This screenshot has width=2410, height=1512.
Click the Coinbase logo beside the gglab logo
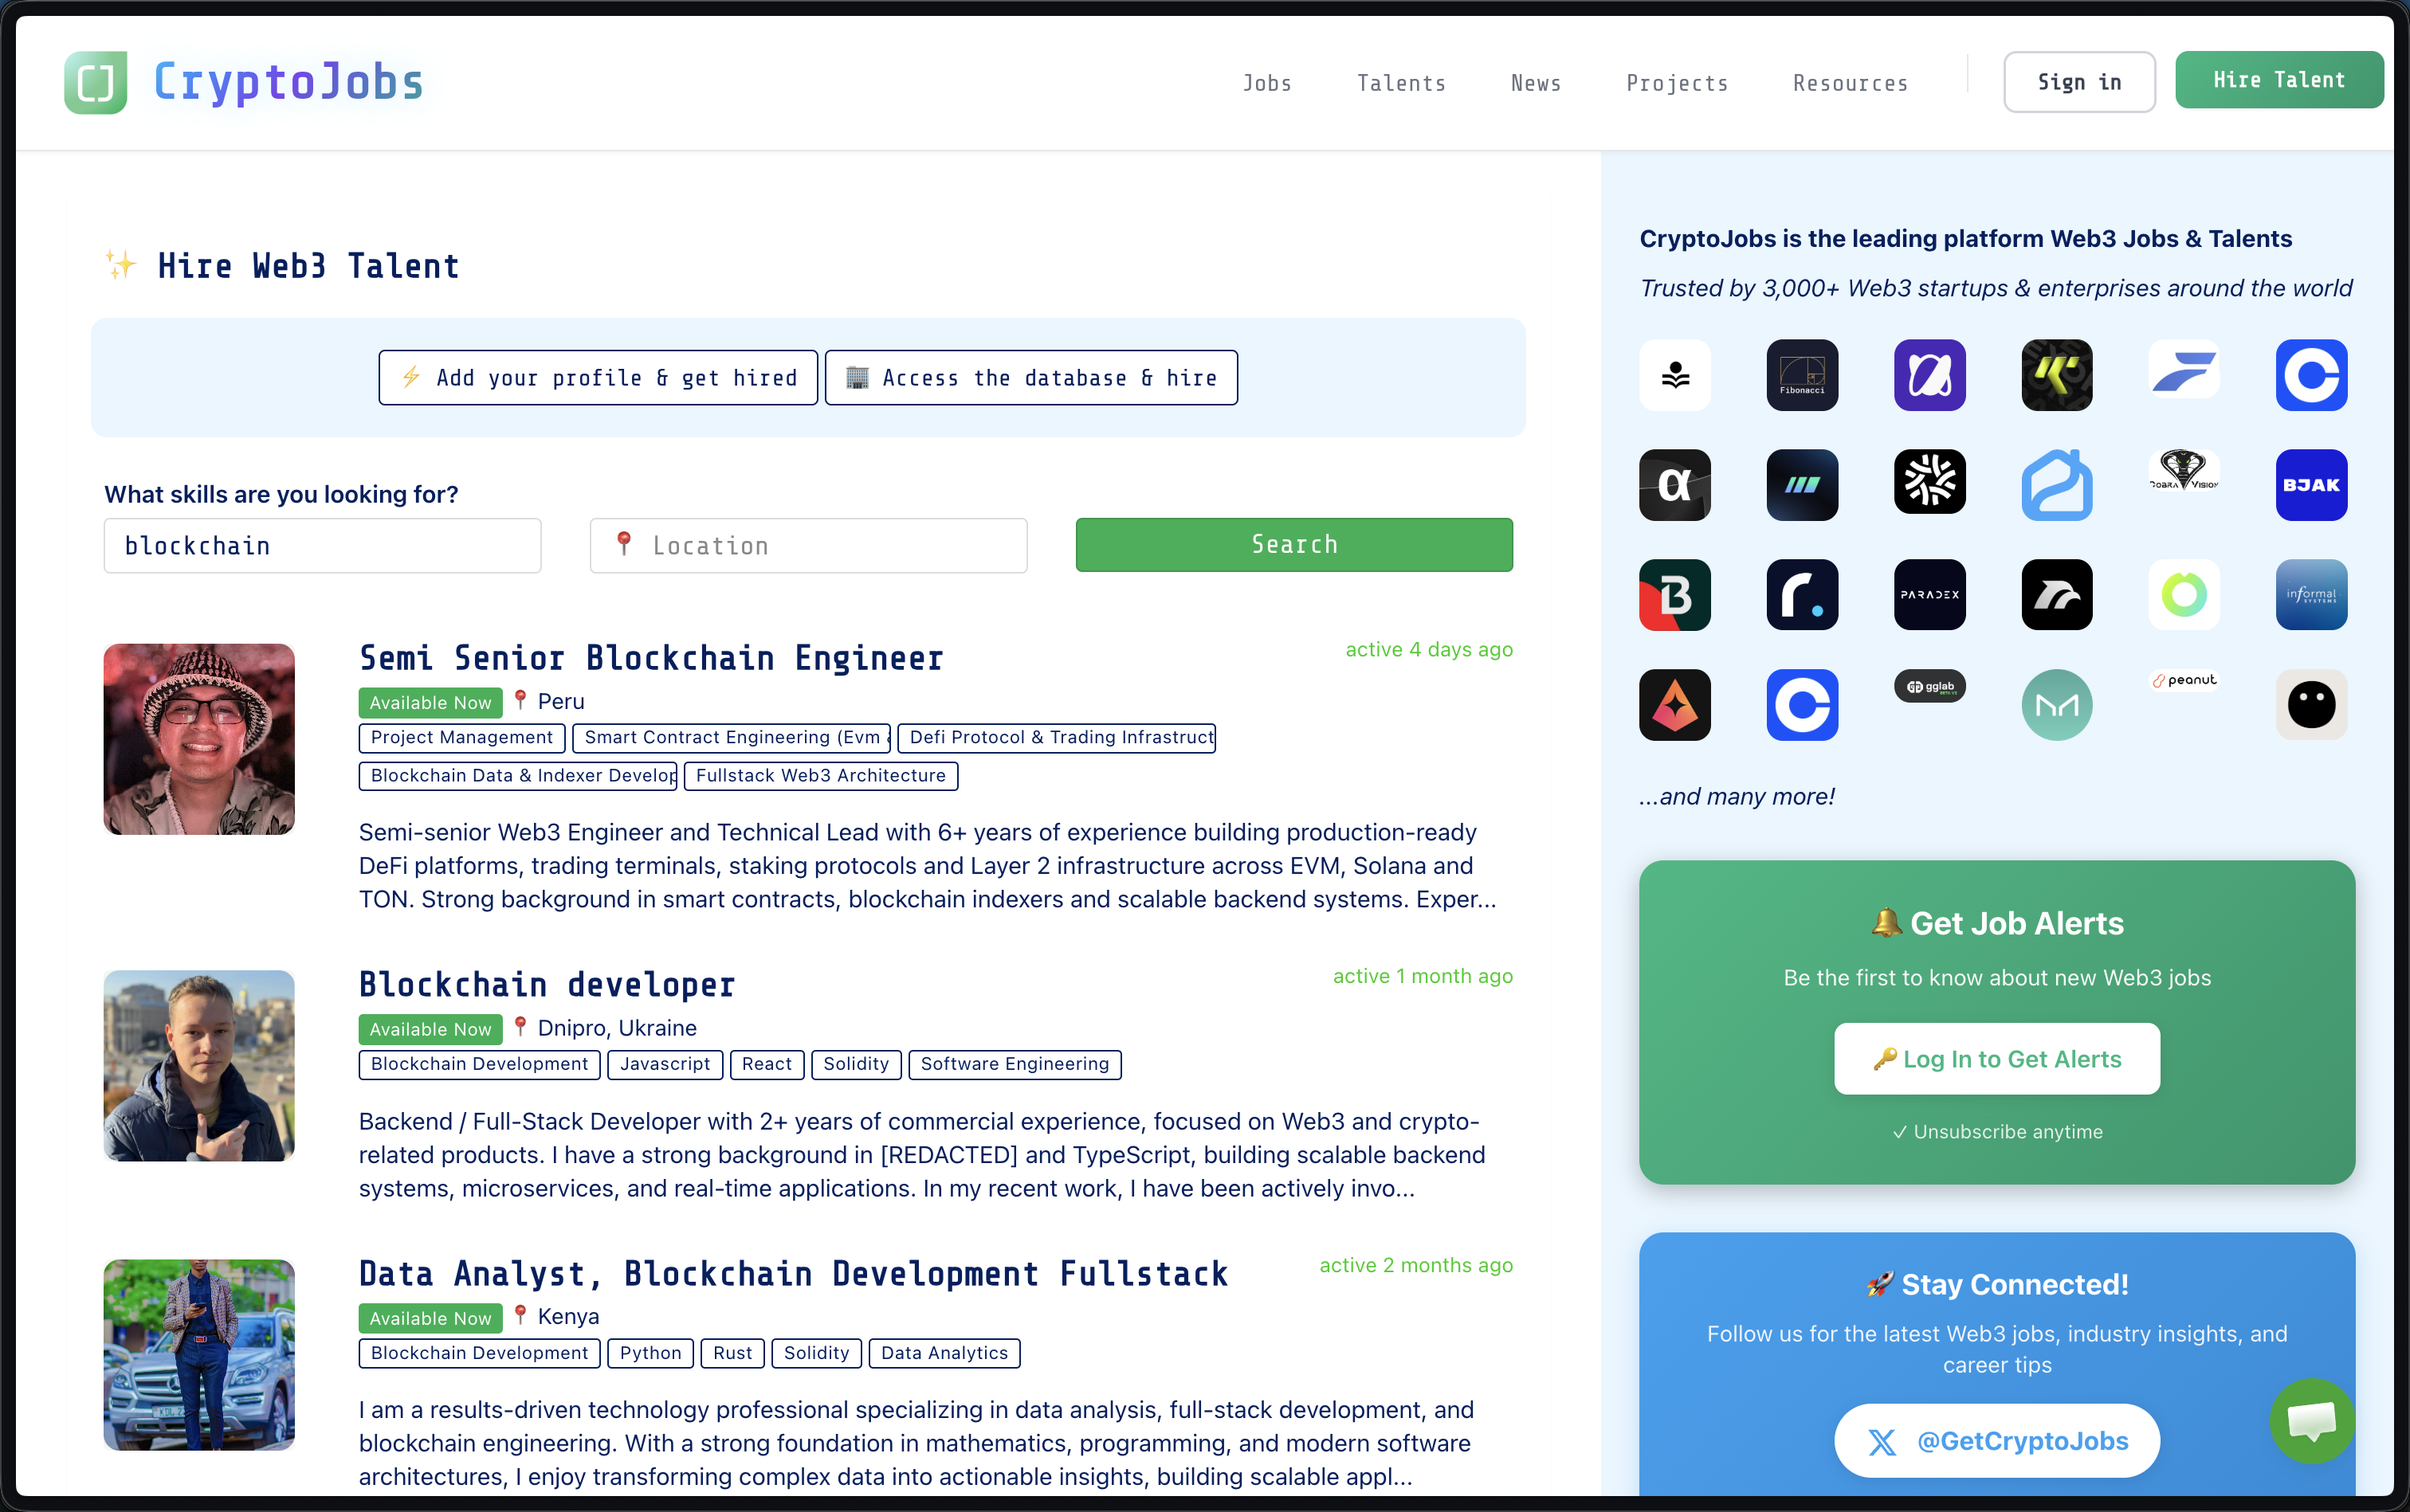point(1802,705)
